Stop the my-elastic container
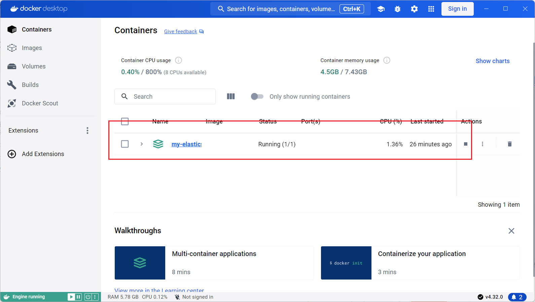Screen dimensions: 535x302 tap(466, 144)
